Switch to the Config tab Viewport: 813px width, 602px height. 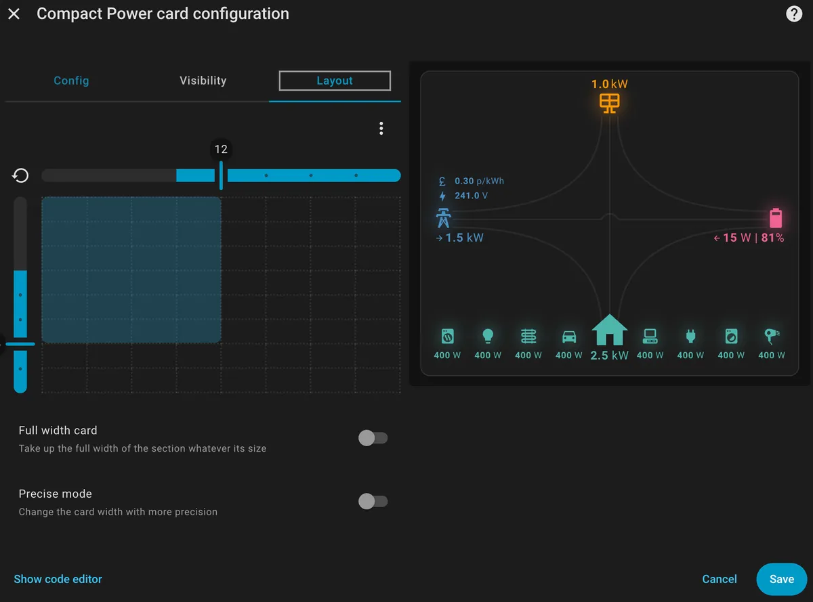click(x=71, y=81)
